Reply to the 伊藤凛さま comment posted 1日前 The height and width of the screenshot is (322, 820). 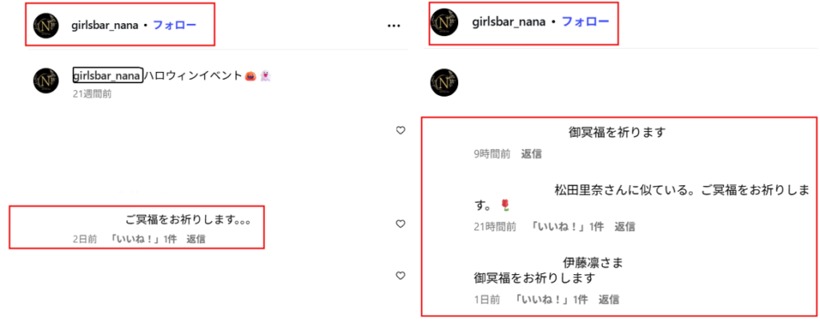click(x=609, y=300)
